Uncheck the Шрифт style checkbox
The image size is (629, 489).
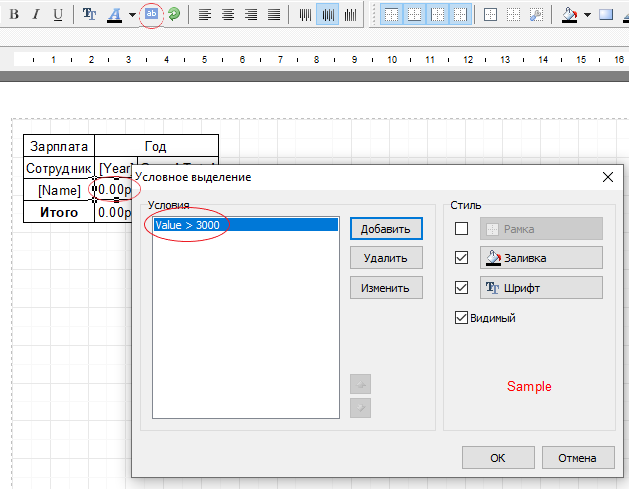(x=461, y=288)
